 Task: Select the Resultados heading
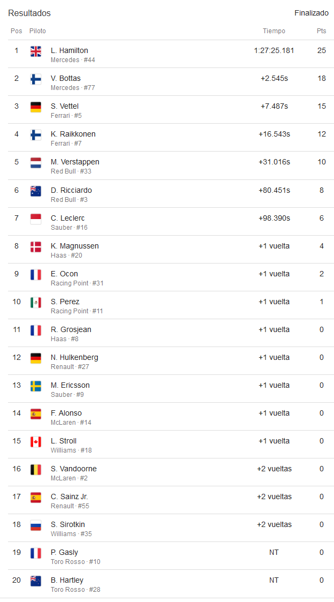(29, 13)
